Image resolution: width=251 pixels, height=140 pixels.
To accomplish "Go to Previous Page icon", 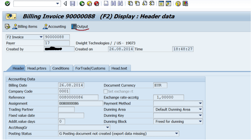I will point(137,4).
